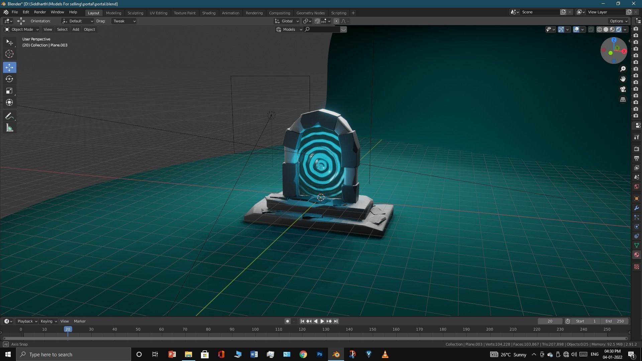Open the Object Data properties tab
Viewport: 642px width, 361px height.
click(x=636, y=245)
